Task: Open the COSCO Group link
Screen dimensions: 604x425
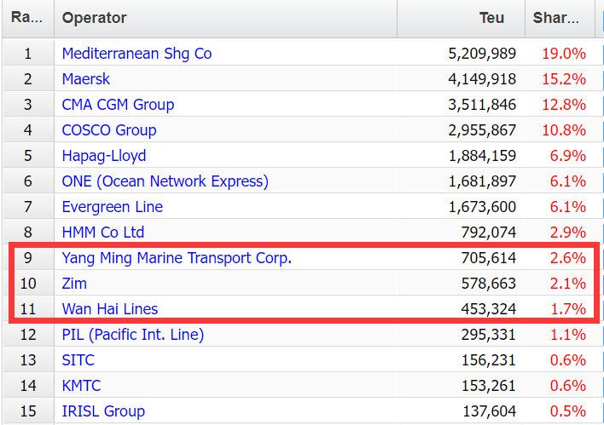Action: (x=109, y=130)
